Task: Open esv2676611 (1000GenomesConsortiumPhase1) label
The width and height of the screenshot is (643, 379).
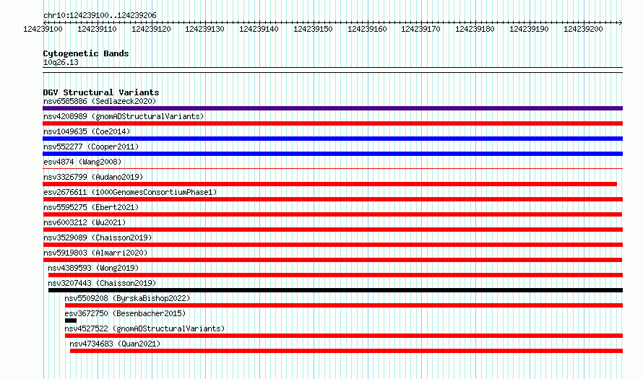Action: 130,192
